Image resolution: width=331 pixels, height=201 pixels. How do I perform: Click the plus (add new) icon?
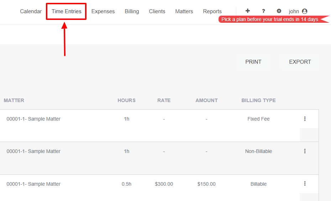(x=248, y=11)
